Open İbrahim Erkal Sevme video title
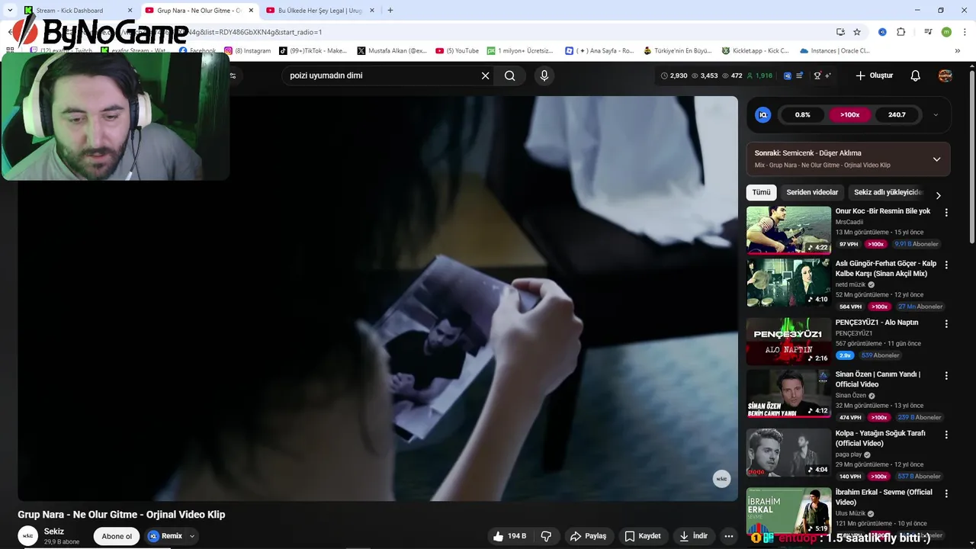 pyautogui.click(x=884, y=497)
